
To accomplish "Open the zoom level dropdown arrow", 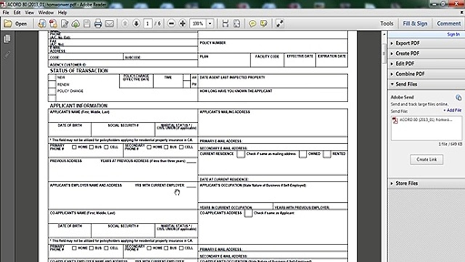I will click(210, 24).
